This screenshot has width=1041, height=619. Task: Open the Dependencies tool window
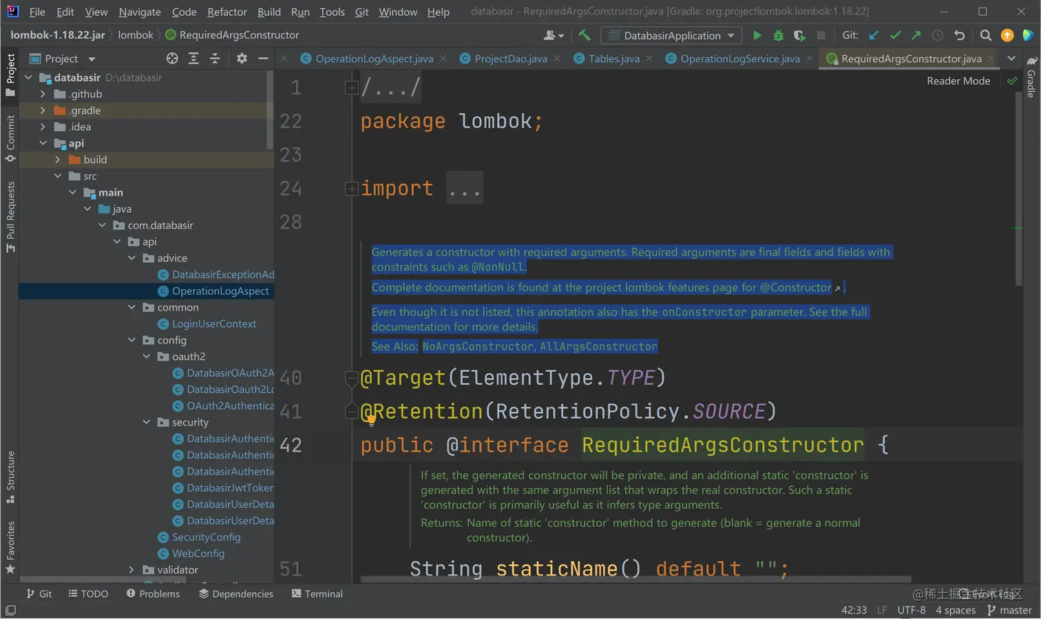(236, 594)
